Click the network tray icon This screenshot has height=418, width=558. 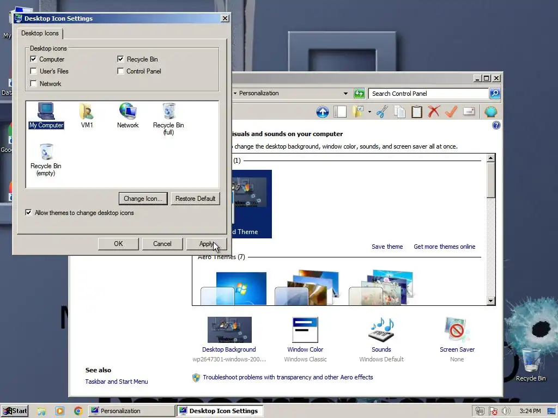click(480, 411)
